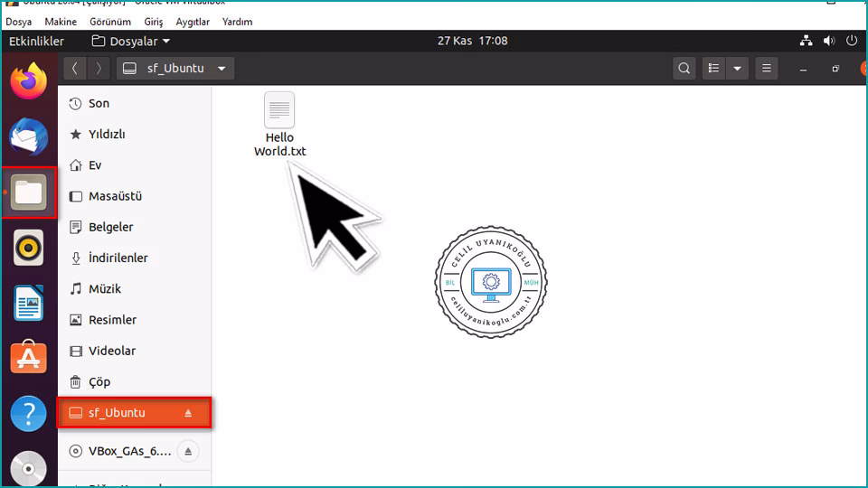Open Ubuntu Software store
Screen dimensions: 868x488
tap(29, 357)
